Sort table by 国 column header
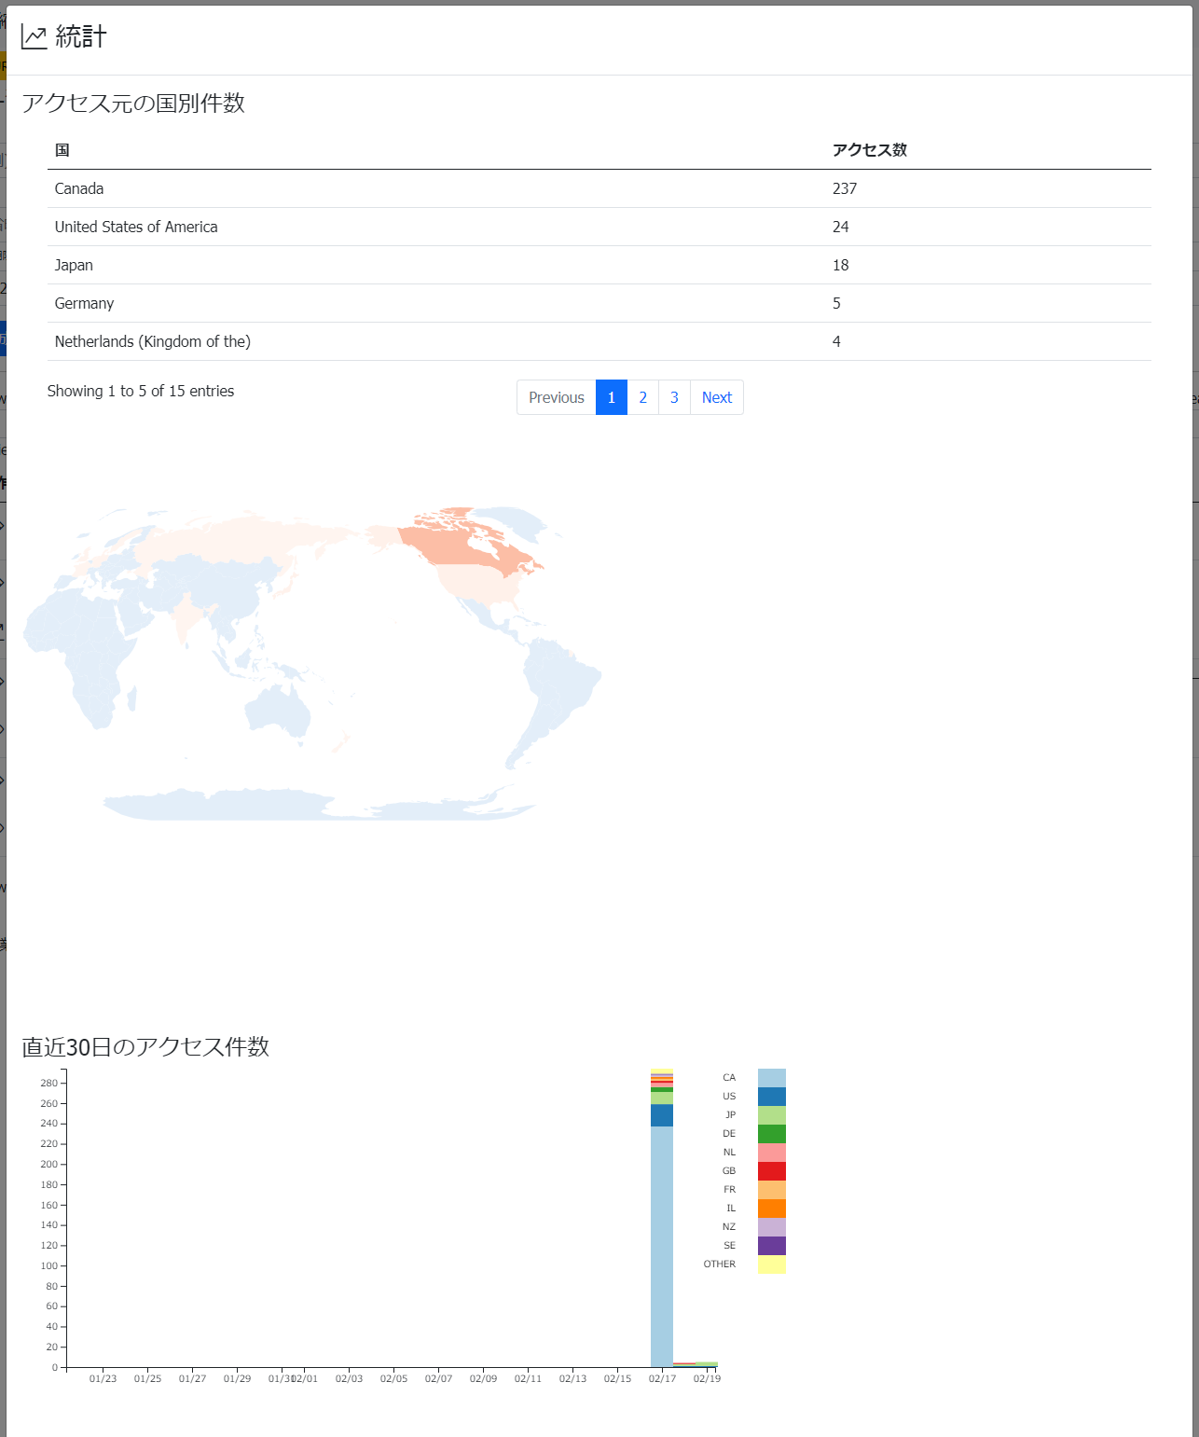Screen dimensions: 1199x1437 [x=62, y=150]
